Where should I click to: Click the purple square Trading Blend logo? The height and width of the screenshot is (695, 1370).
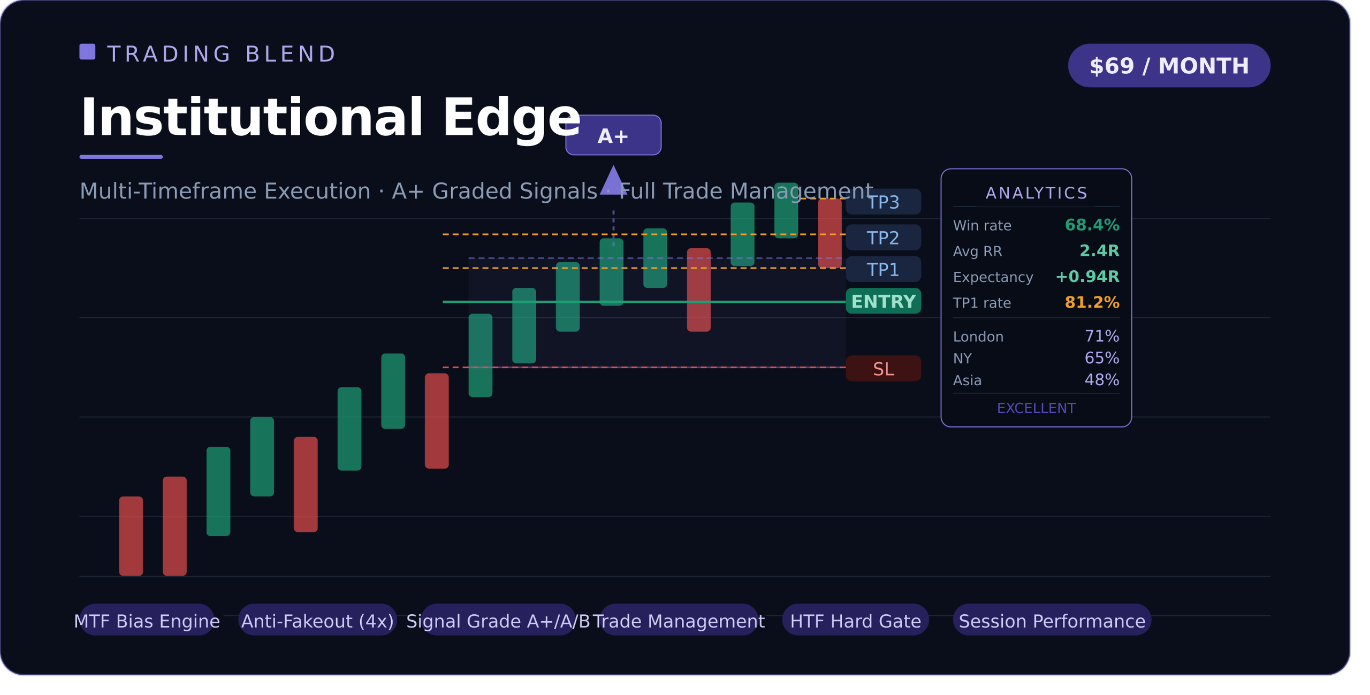[87, 52]
